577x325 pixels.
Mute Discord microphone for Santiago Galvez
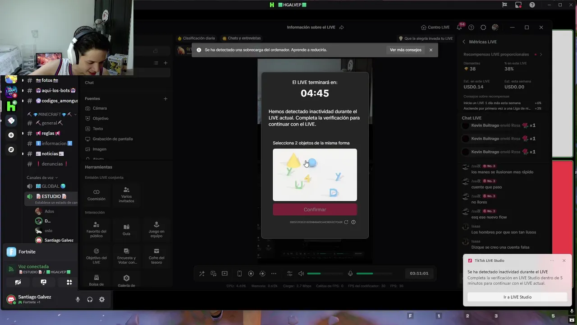coord(78,299)
